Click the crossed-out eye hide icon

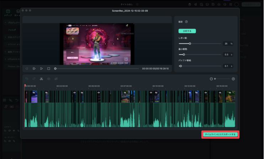(56, 79)
